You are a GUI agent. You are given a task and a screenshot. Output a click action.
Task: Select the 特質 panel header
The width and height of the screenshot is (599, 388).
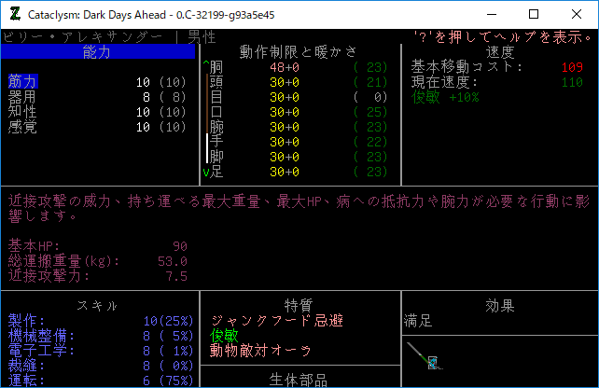coord(299,306)
